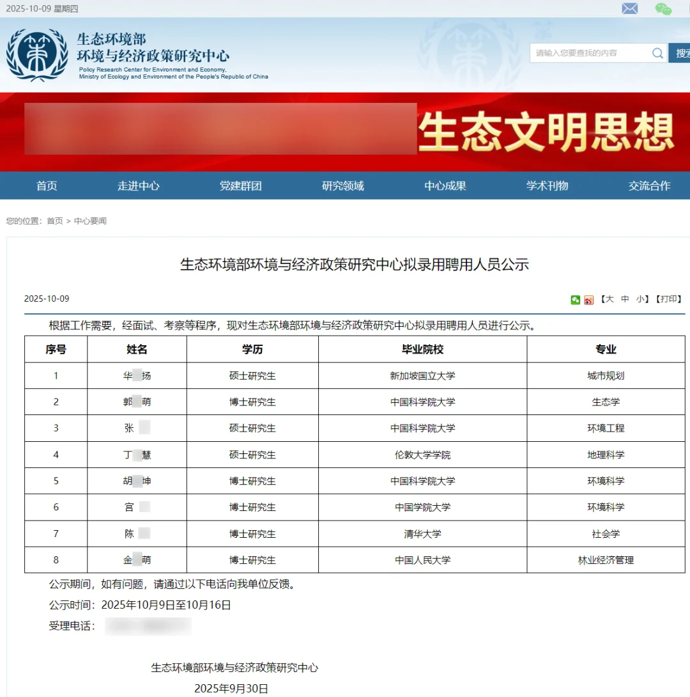Open the 学术刊物 navigation item
Viewport: 690px width, 697px height.
(x=547, y=186)
